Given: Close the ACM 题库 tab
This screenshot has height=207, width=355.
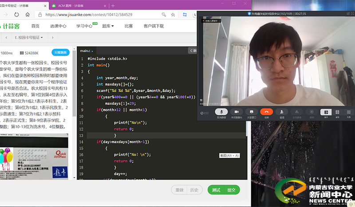Looking at the screenshot, I should (105, 6).
